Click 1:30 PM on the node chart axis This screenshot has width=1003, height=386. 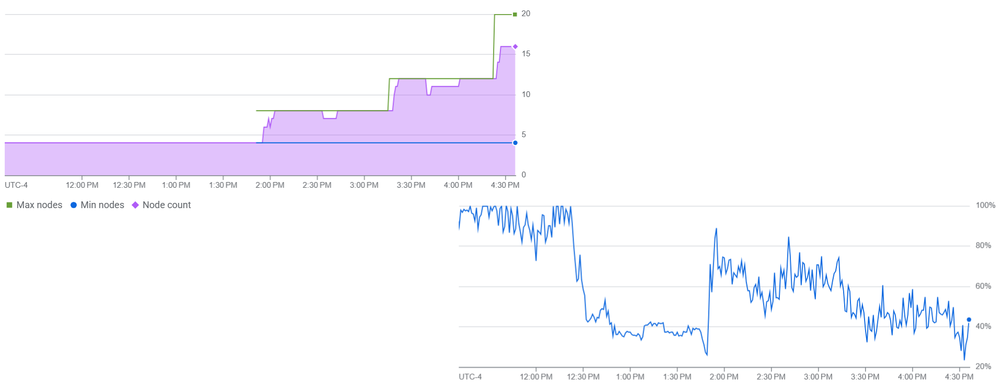click(x=223, y=185)
